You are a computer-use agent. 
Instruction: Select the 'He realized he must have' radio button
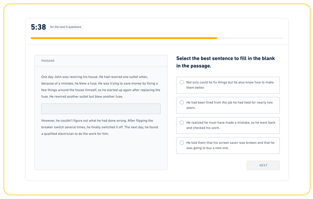[182, 123]
